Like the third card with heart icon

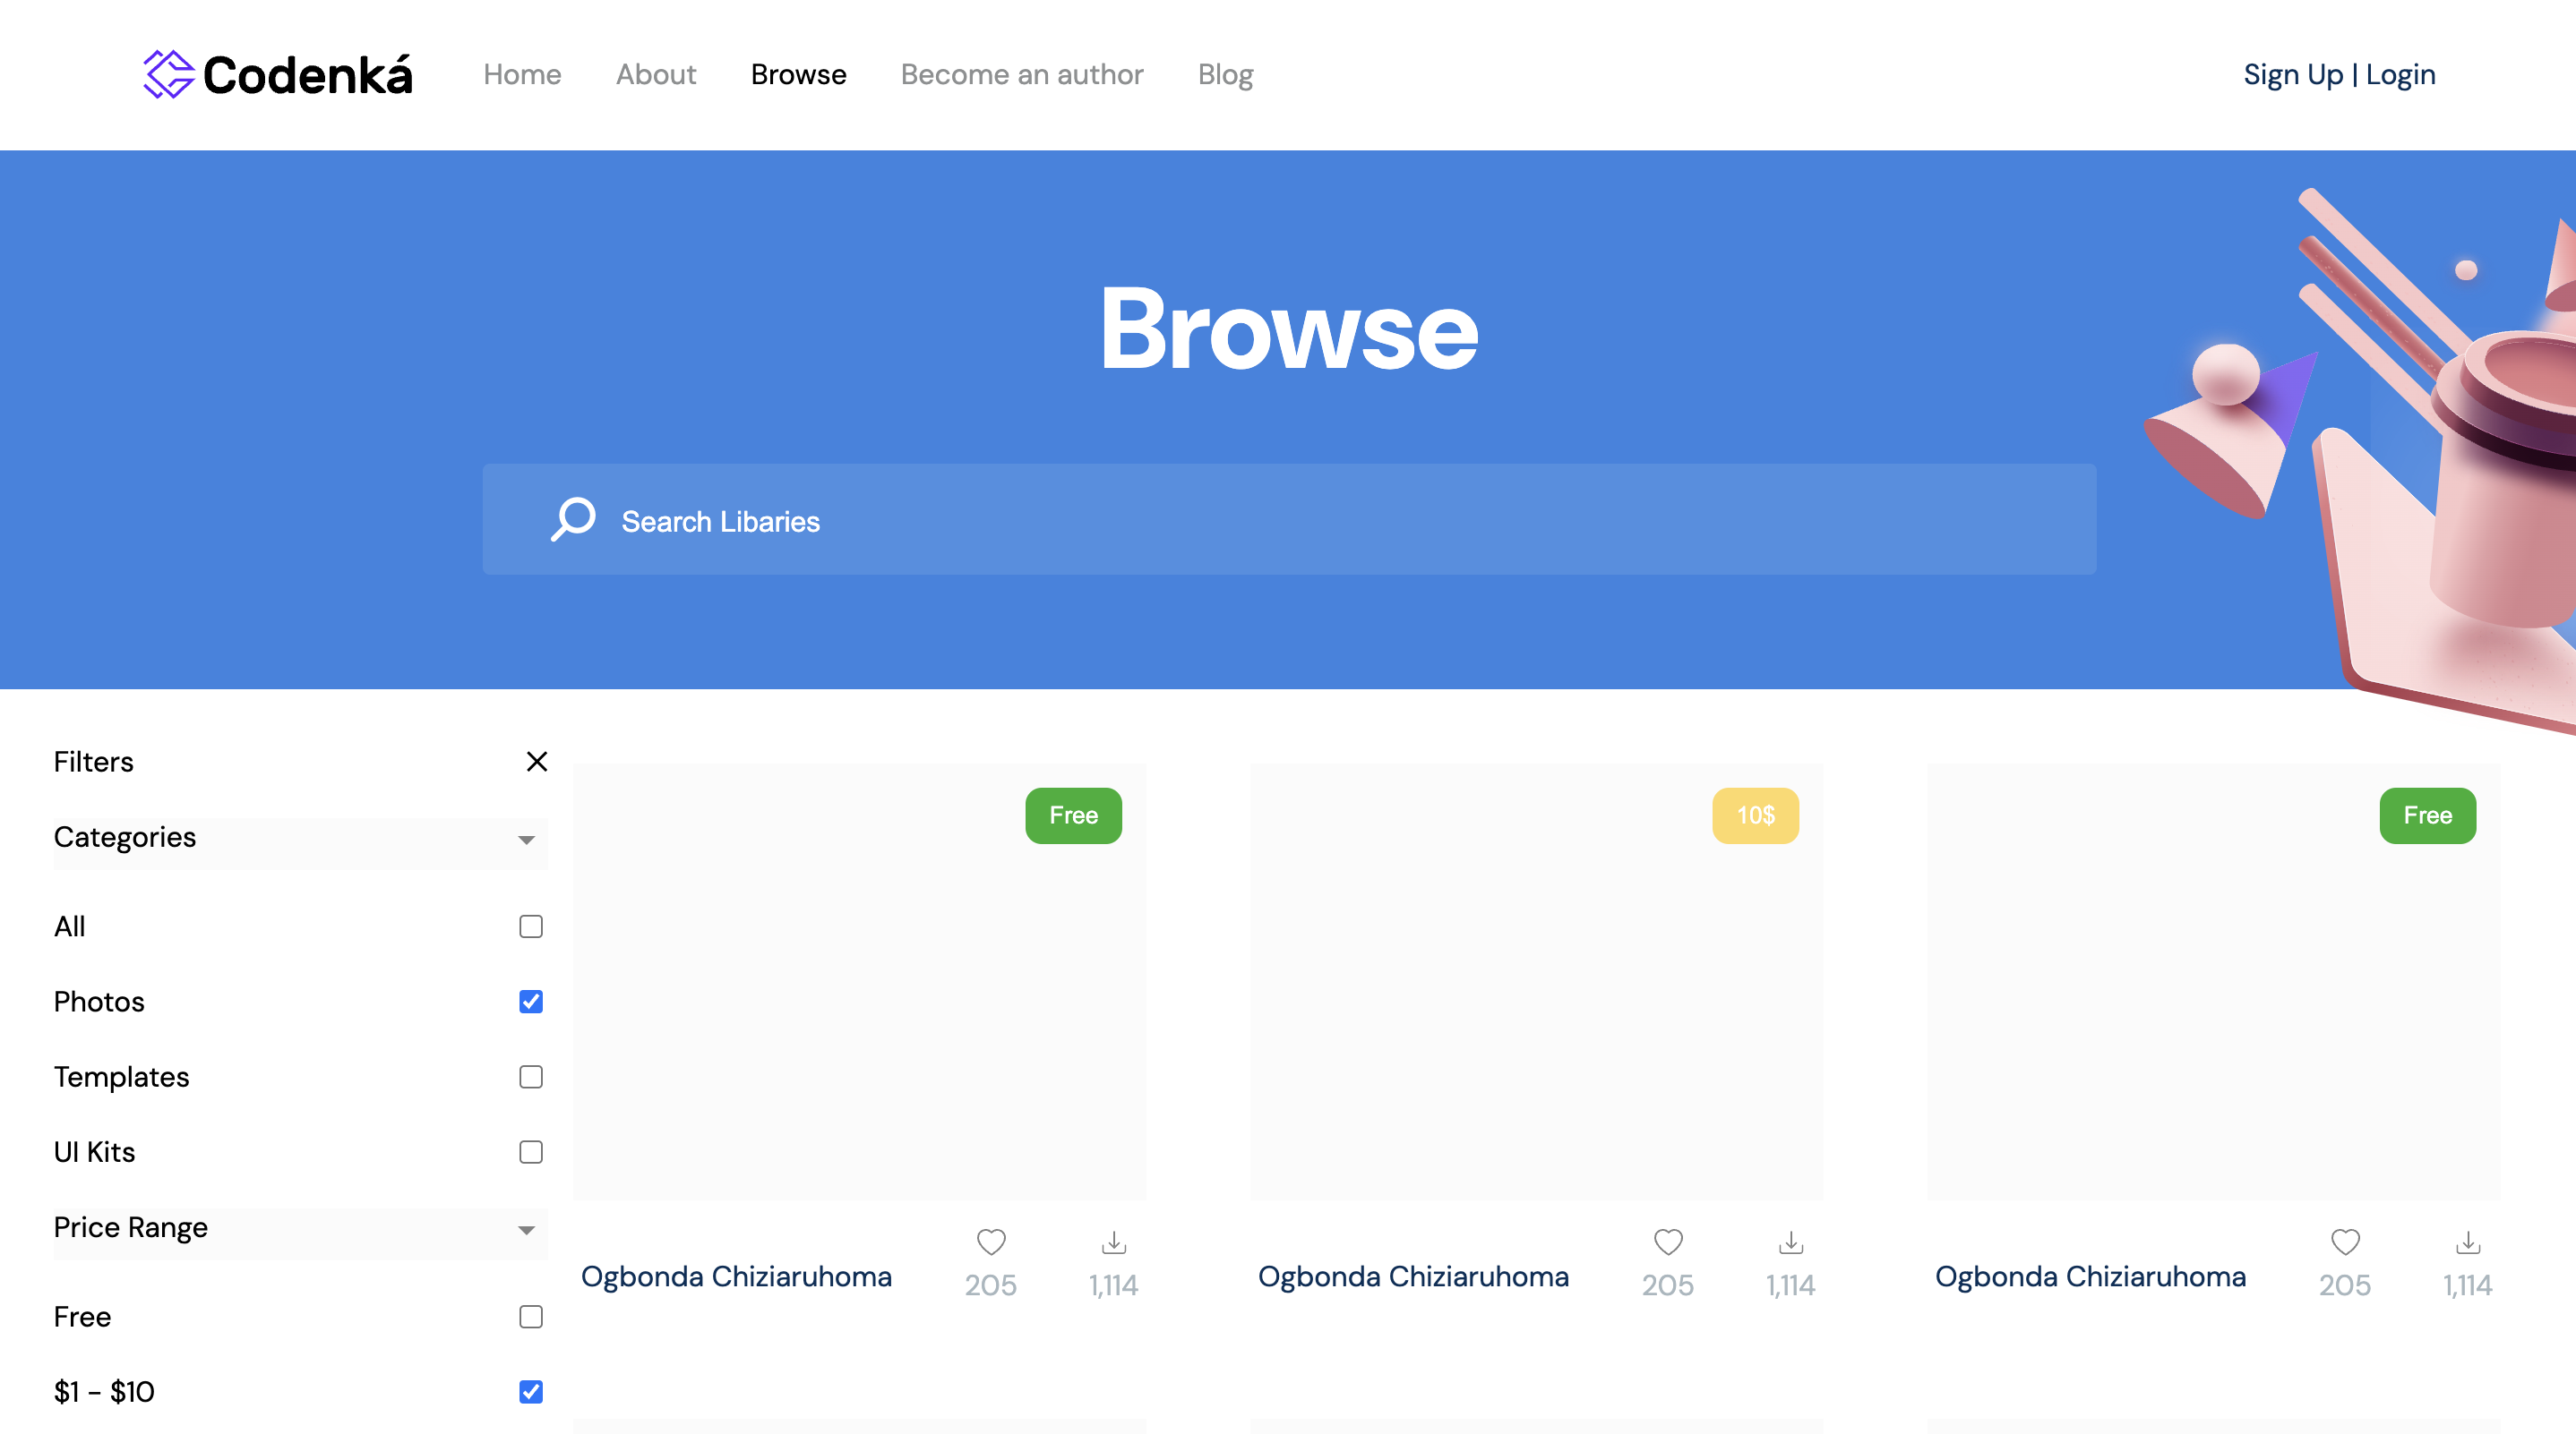2344,1242
